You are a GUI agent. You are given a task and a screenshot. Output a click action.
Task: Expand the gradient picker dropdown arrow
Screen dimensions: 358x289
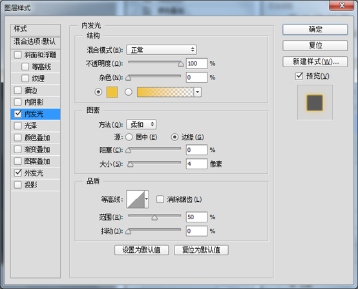(198, 92)
